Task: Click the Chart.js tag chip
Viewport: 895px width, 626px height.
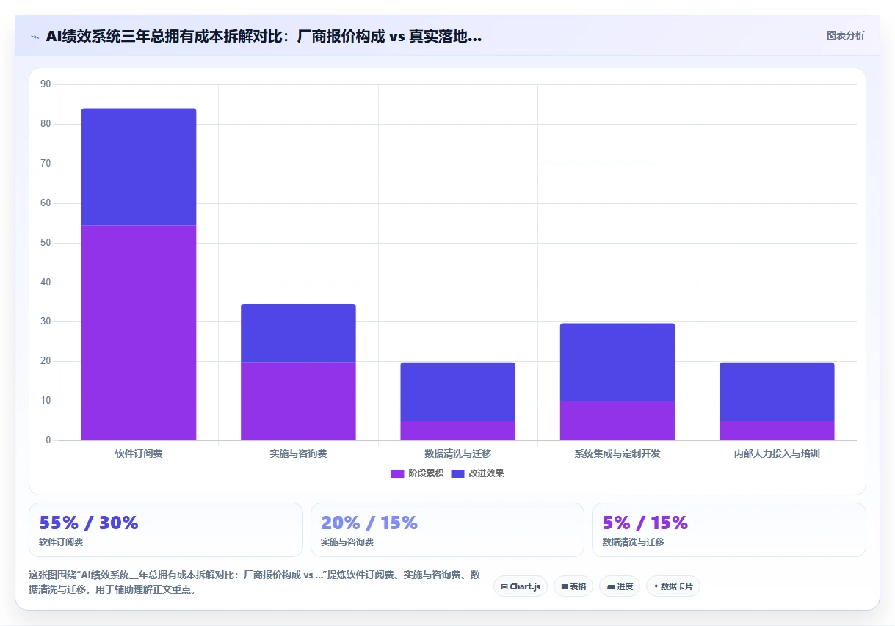Action: pos(521,586)
